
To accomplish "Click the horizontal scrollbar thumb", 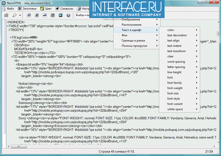I will coord(19,147).
